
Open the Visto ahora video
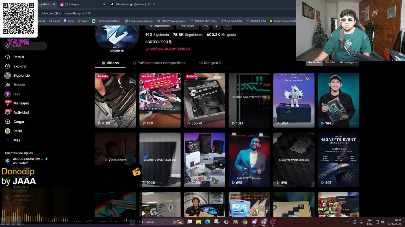(115, 160)
